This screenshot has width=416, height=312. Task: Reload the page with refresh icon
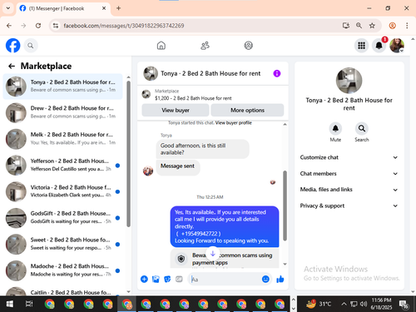click(x=38, y=26)
